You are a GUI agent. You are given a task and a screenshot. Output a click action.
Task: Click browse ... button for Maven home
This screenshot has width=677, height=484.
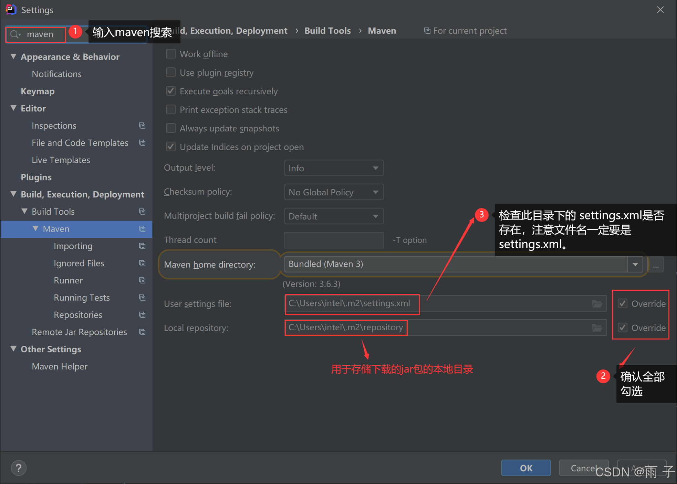coord(656,264)
